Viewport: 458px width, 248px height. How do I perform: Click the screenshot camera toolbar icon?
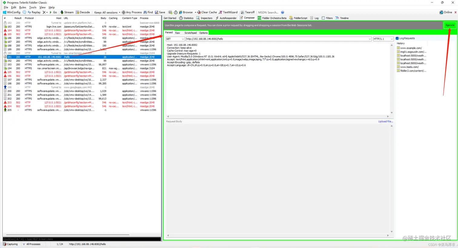tap(171, 12)
